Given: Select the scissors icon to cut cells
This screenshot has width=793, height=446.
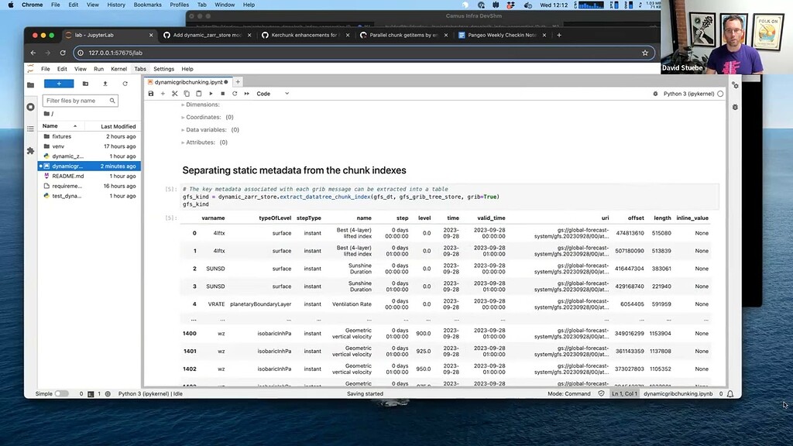Looking at the screenshot, I should pos(177,94).
